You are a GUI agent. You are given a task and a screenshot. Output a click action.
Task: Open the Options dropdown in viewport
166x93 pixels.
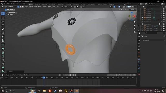[x=133, y=10]
